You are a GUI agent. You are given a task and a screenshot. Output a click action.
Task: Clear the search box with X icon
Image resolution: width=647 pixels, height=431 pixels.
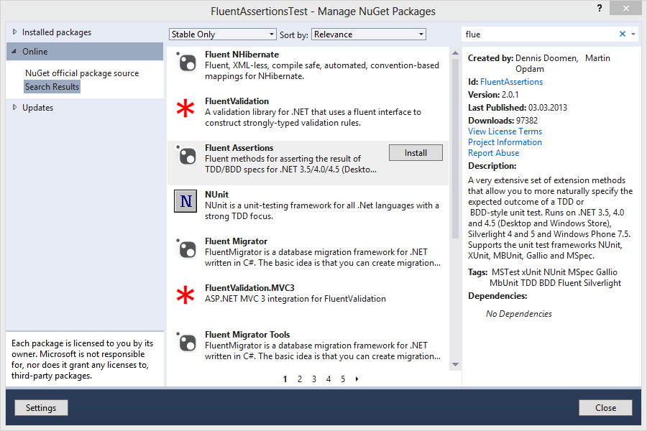point(623,34)
